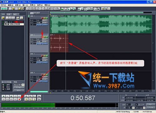Pause using the pause transport button
This screenshot has height=113, width=156.
[11, 96]
